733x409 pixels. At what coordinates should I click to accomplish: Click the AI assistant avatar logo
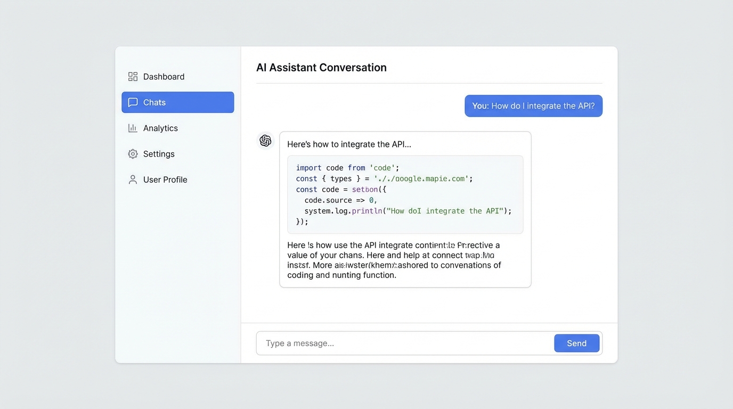tap(265, 141)
